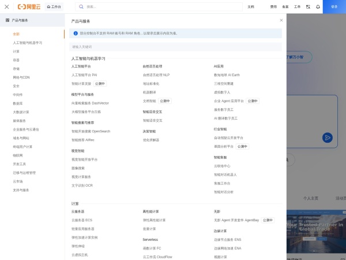346x260 pixels.
Task: Select the 域名与网站 sidebar category
Action: (x=21, y=138)
